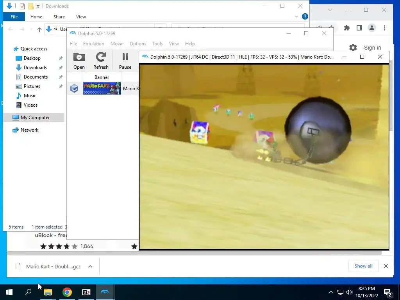Close the Chrome downloads bar

point(386,266)
